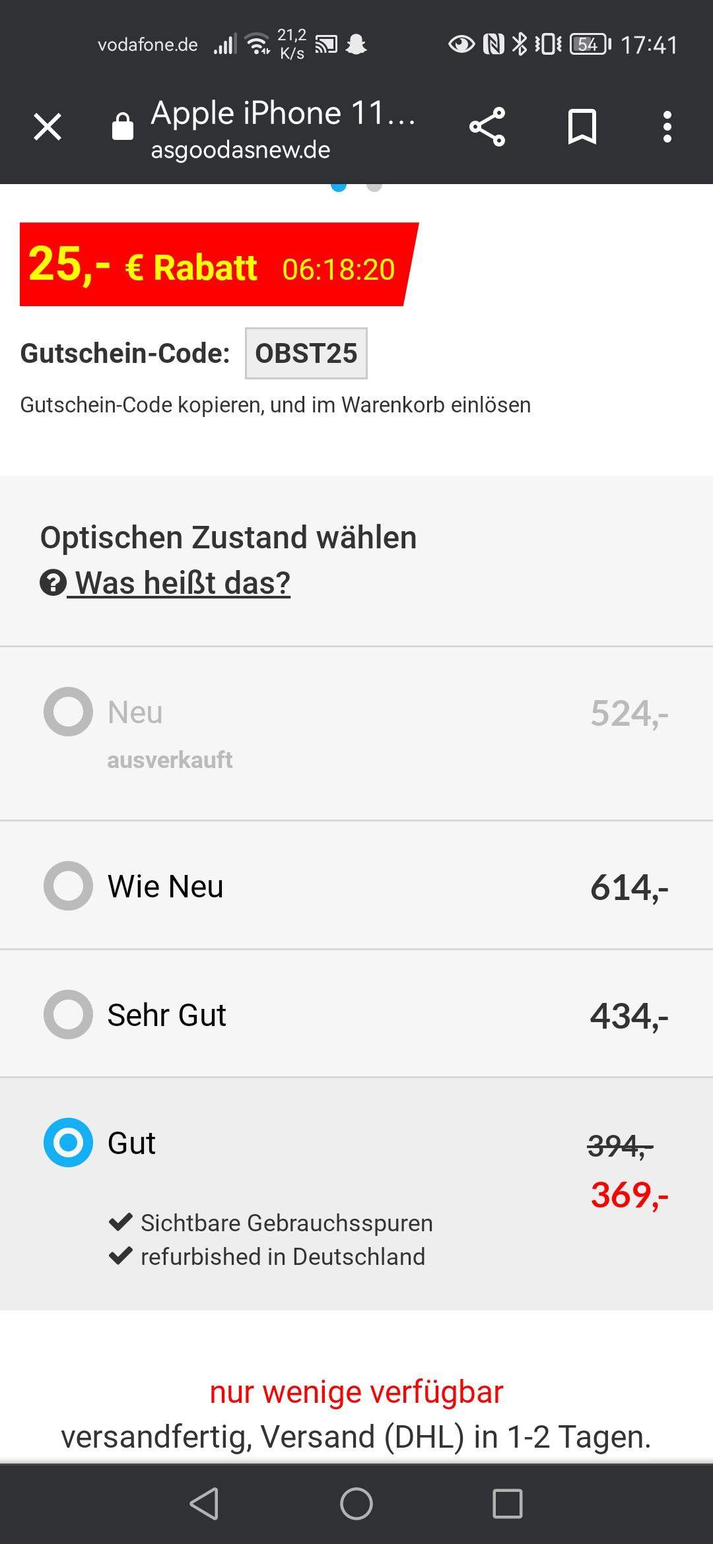Viewport: 713px width, 1544px height.
Task: Select the sold-out Neu radio option
Action: point(68,712)
